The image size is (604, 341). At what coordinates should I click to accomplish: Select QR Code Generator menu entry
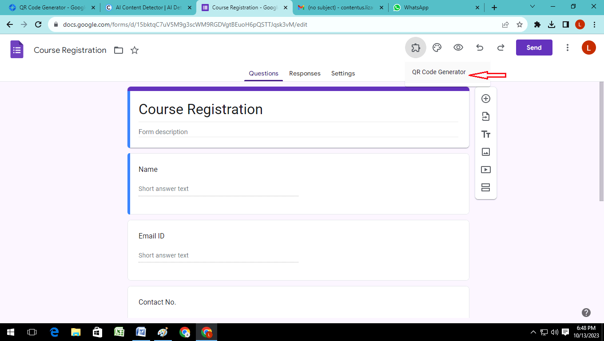439,72
